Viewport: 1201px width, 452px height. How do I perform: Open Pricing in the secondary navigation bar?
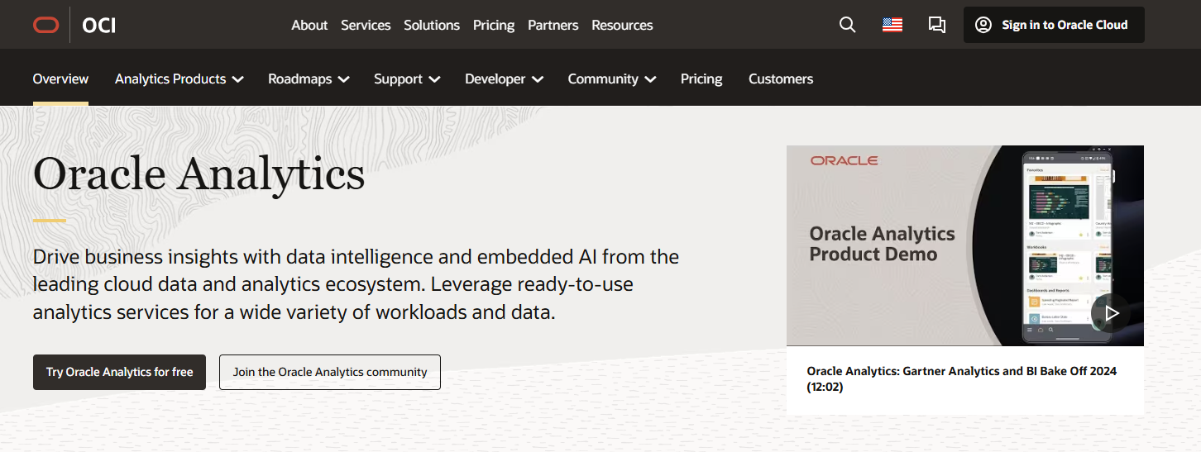[x=701, y=79]
